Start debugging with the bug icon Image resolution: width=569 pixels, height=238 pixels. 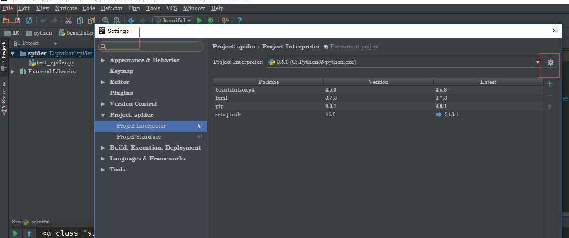coord(211,21)
